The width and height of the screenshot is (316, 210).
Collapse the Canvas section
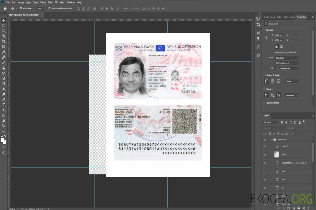click(x=264, y=30)
